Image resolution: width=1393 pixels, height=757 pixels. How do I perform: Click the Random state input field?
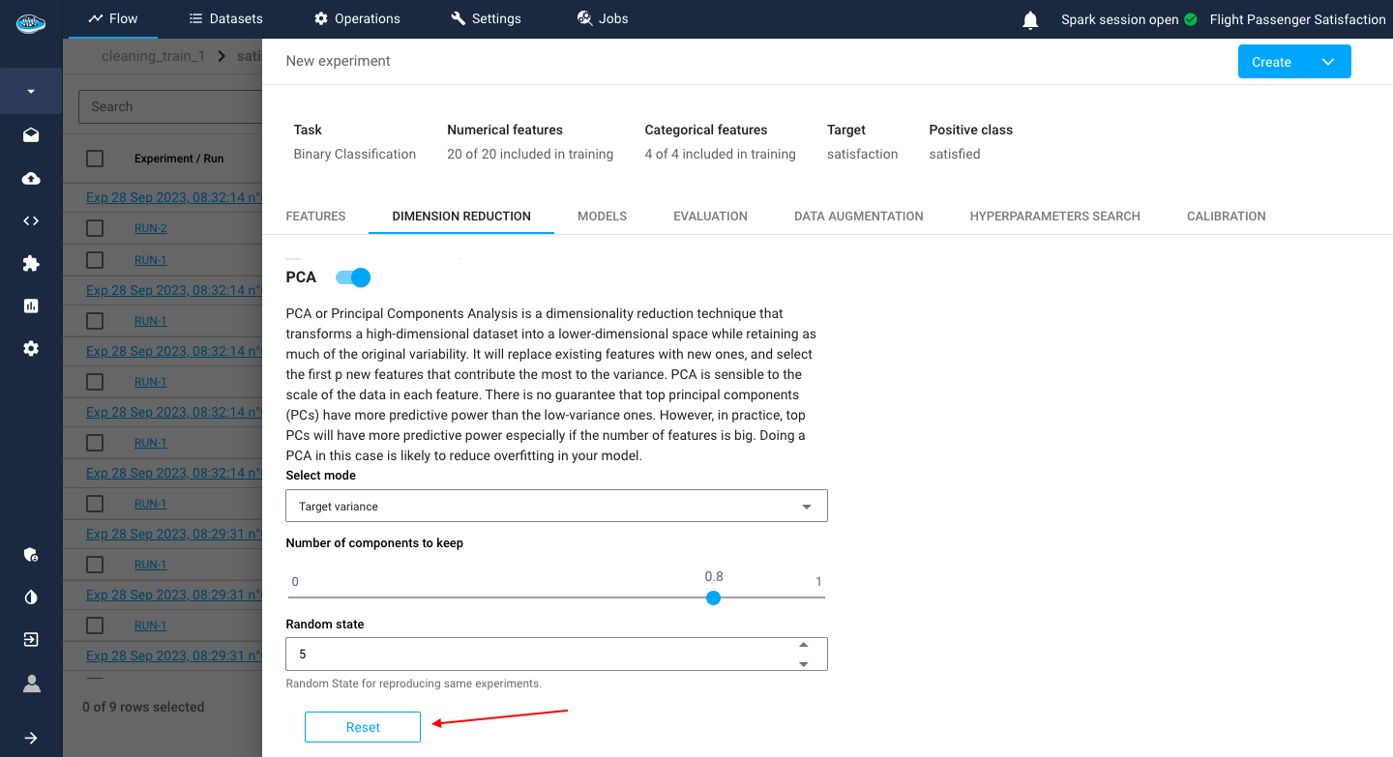tap(542, 655)
